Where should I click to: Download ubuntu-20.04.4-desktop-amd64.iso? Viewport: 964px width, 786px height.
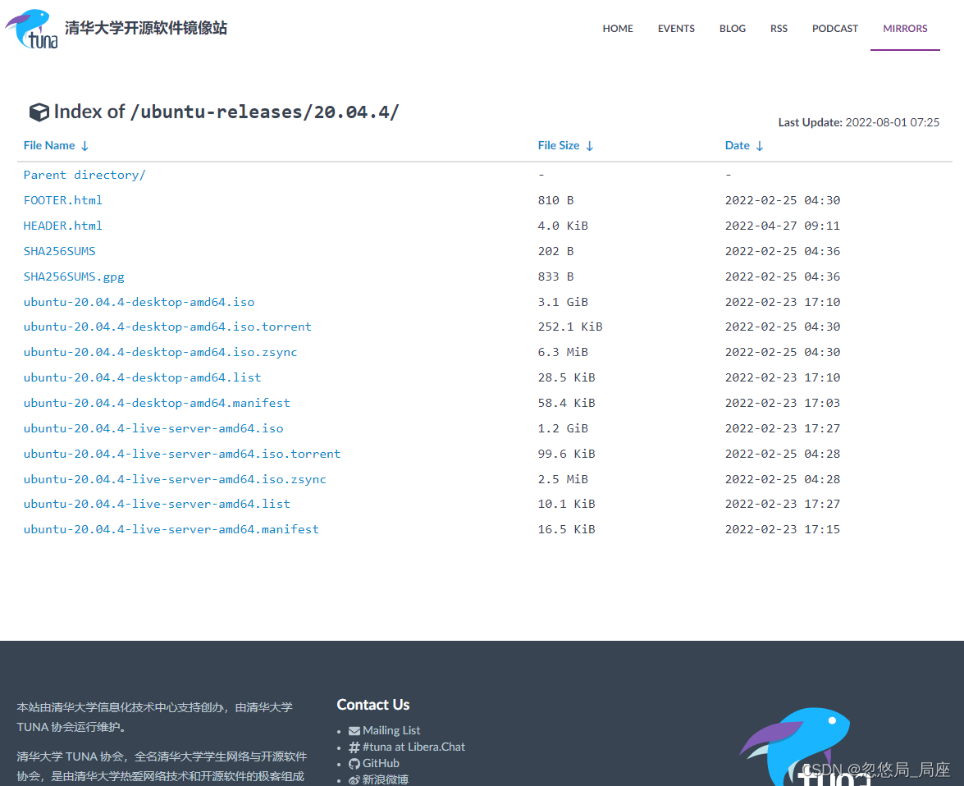[x=139, y=302]
